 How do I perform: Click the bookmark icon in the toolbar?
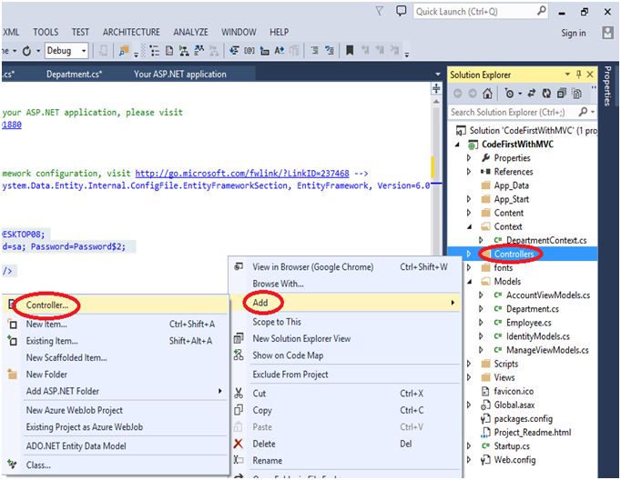[351, 51]
